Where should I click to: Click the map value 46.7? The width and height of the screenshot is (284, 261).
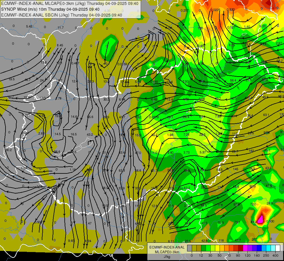28,80
